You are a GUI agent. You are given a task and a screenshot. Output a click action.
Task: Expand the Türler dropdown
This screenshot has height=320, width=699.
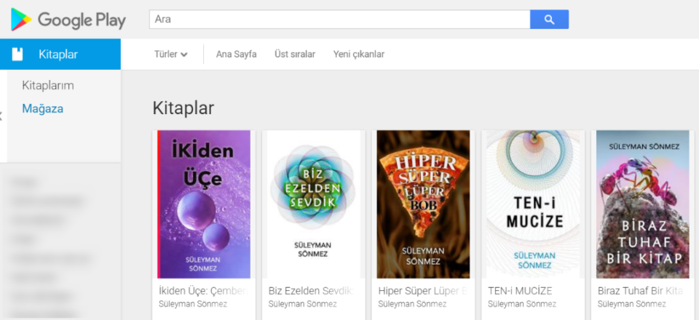click(171, 55)
